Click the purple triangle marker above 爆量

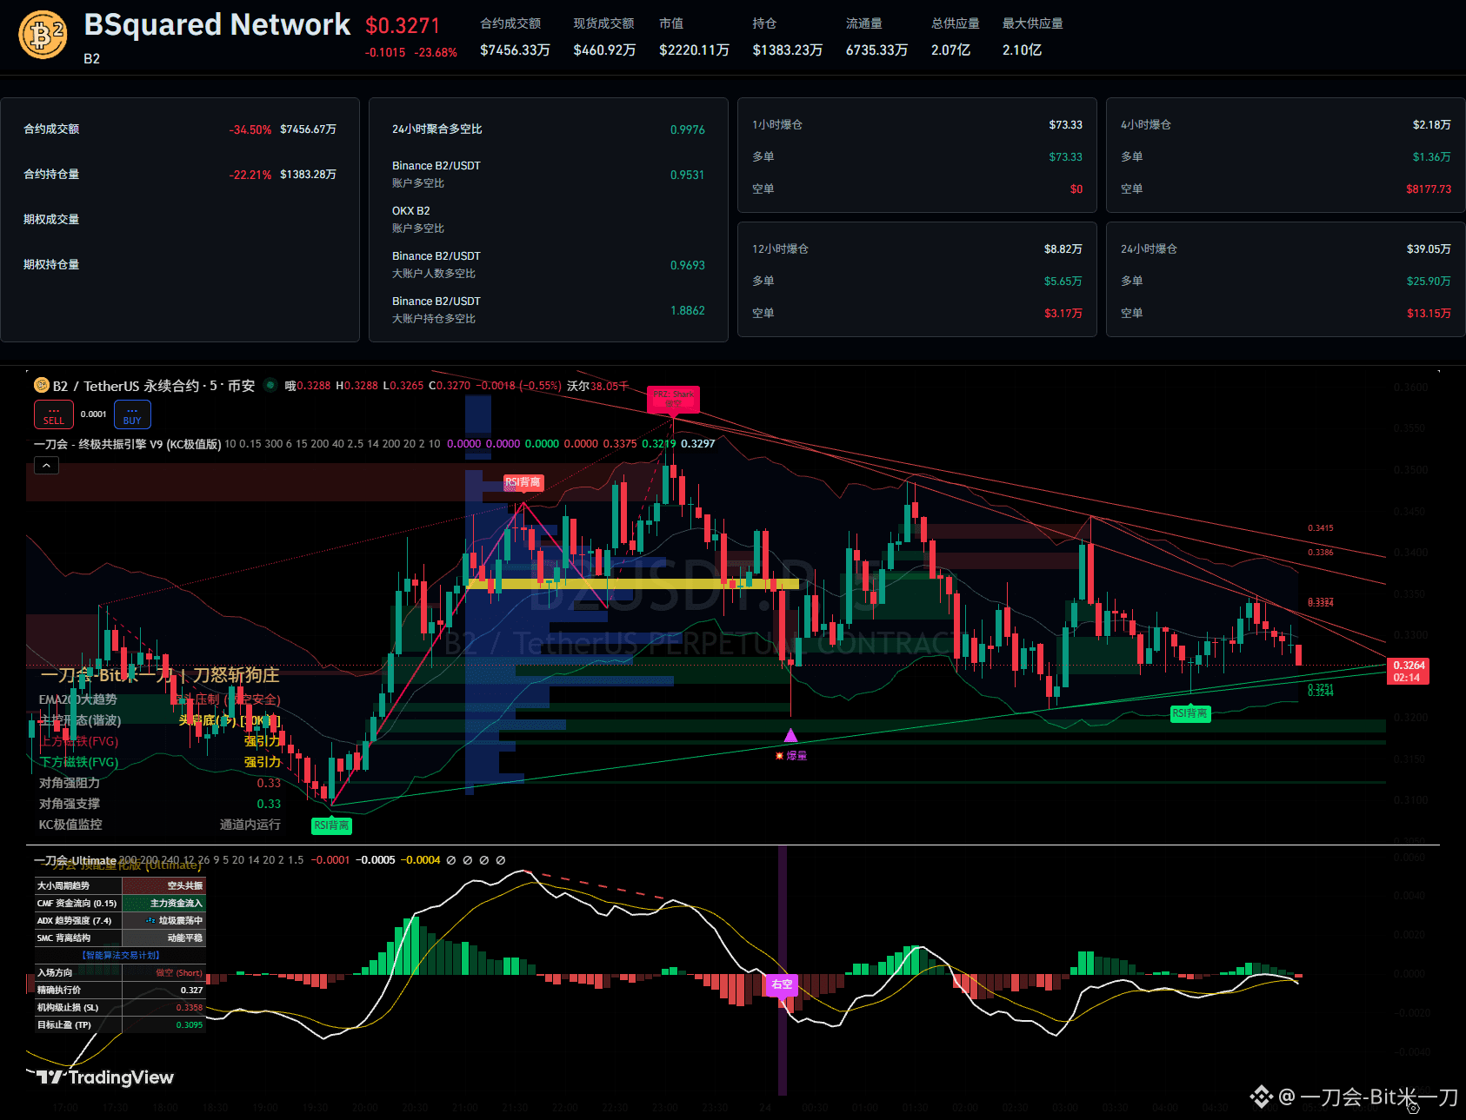tap(790, 735)
